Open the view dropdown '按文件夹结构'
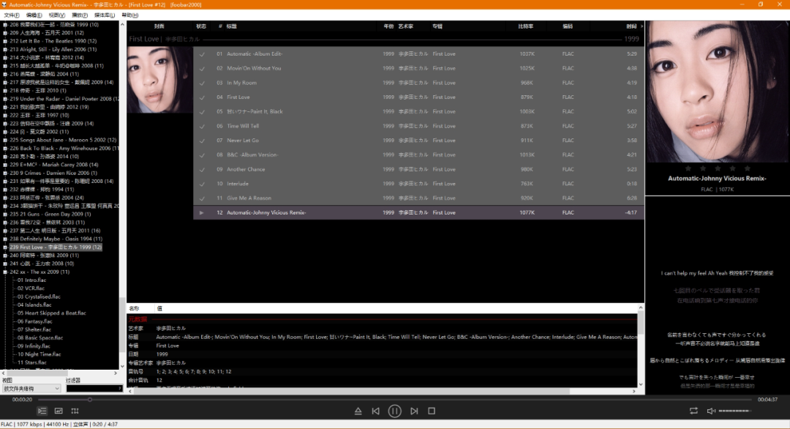 tap(31, 389)
